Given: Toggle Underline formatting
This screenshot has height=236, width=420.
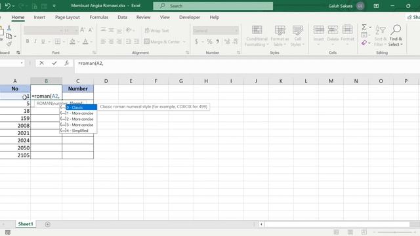Looking at the screenshot, I should (x=43, y=41).
